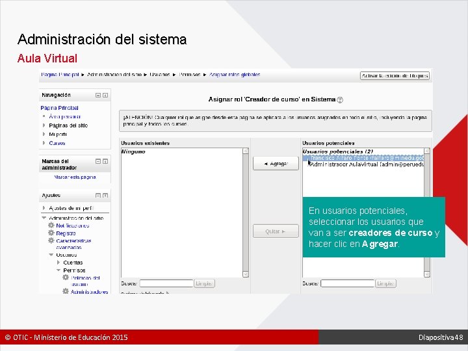Open Administradores settings link
468x351 pixels.
[89, 292]
